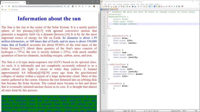Screen dimensions: 200x112
Task: Click the Open file icon in Notepad++ toolbar
Action: pos(104,6)
